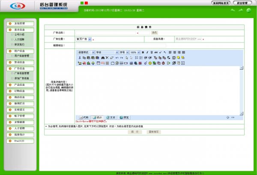Viewport: 257px width, 175px height.
Task: Open 广告信息管理 in the sidebar
Action: [x=22, y=73]
